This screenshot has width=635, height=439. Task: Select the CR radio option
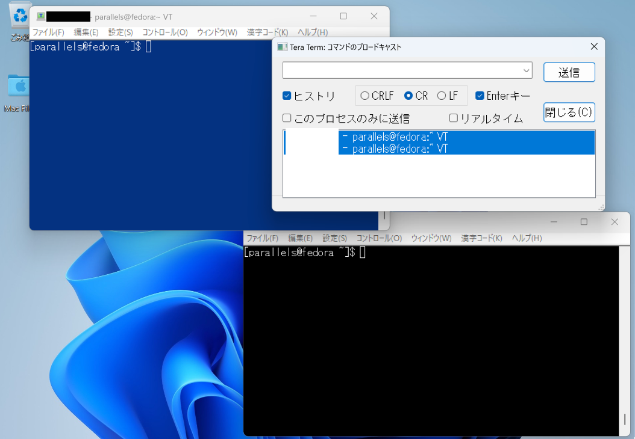(408, 96)
